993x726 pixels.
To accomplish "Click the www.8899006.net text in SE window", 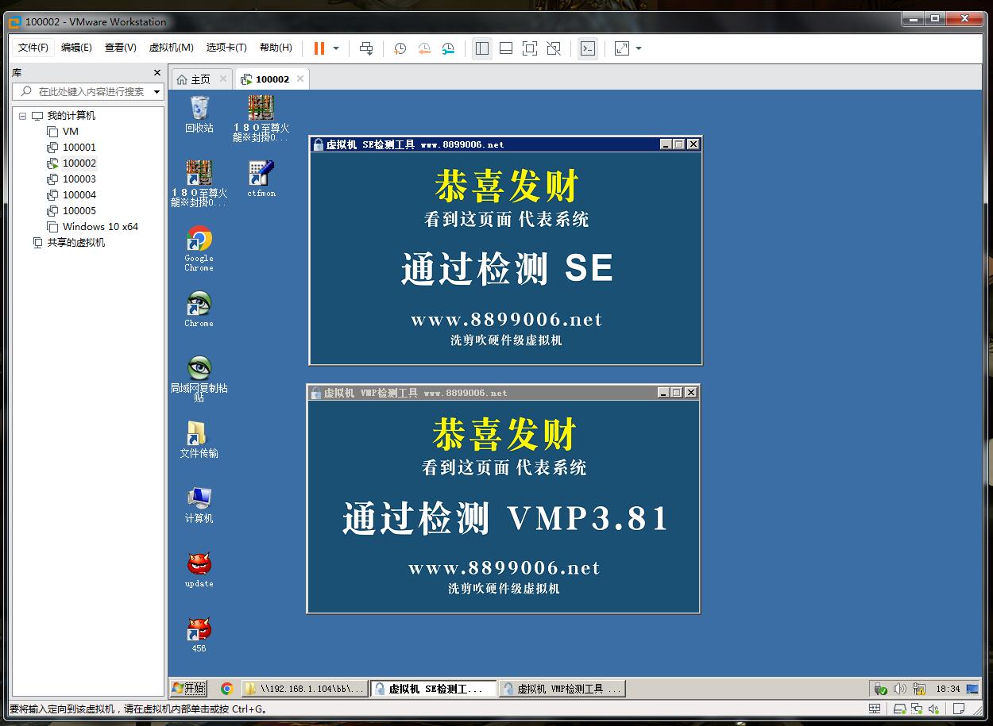I will pyautogui.click(x=506, y=320).
